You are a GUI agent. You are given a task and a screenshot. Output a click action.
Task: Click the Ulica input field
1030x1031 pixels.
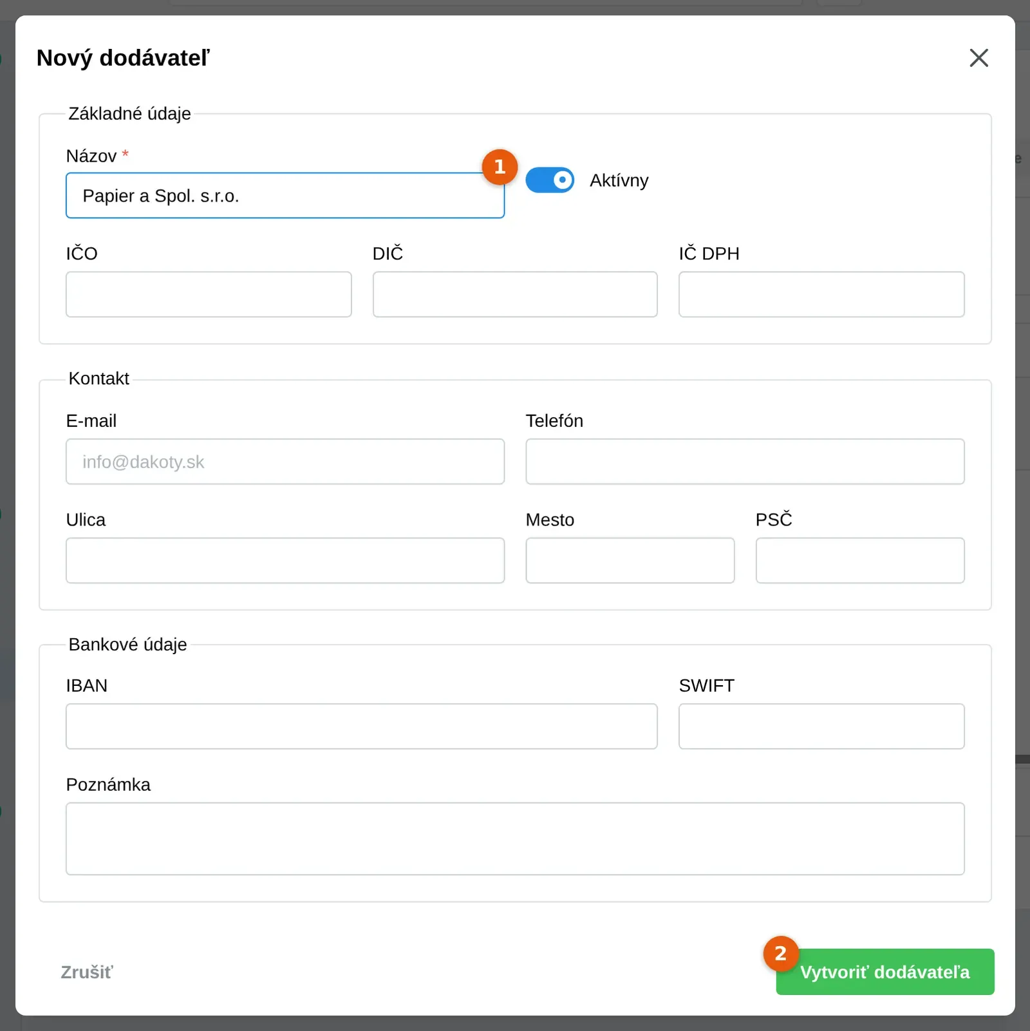tap(285, 561)
